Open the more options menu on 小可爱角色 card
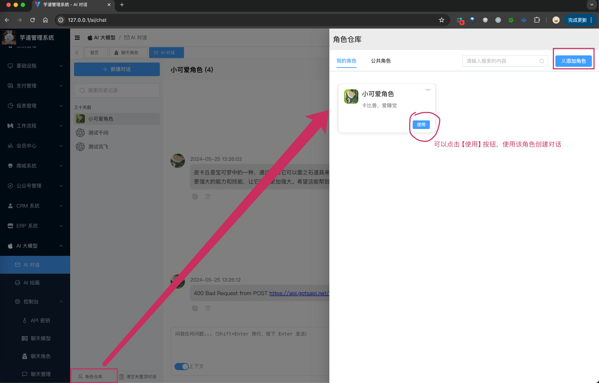 pos(428,90)
